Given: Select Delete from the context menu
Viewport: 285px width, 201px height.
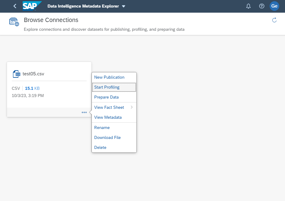Looking at the screenshot, I should click(100, 147).
